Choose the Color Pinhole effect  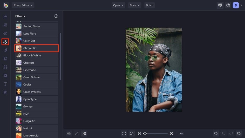[37, 77]
